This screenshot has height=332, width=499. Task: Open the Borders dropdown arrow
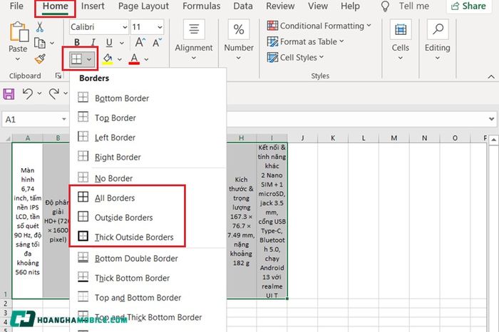point(89,59)
